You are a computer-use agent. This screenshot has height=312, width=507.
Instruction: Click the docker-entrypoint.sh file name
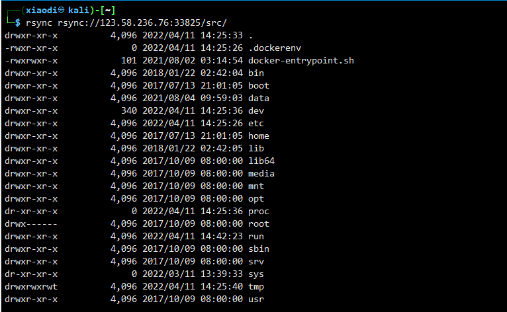click(300, 60)
